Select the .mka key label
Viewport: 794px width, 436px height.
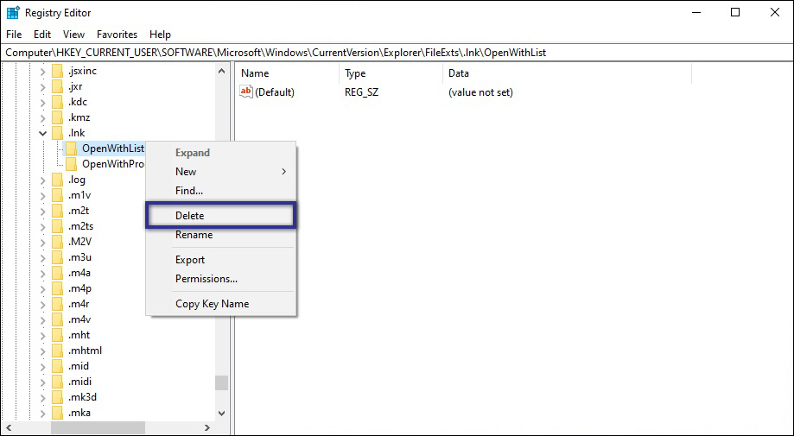click(x=79, y=413)
